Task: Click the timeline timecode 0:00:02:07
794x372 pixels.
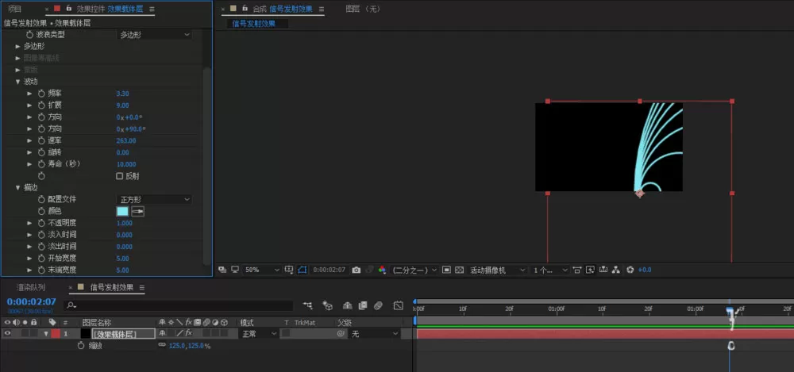Action: click(x=32, y=301)
